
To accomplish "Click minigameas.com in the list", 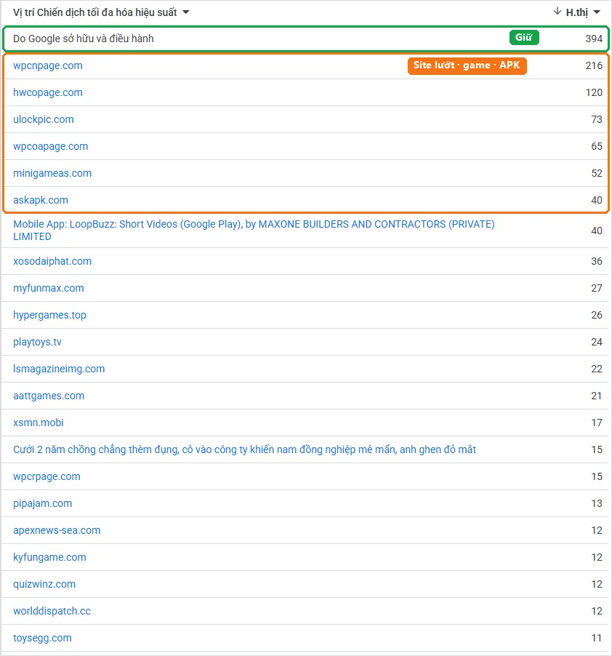I will (52, 173).
